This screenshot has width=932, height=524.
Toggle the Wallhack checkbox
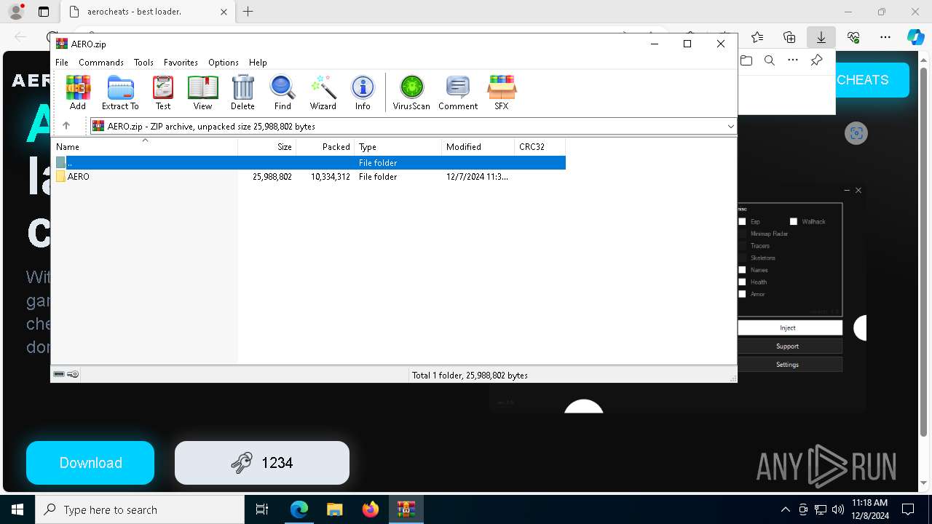point(794,221)
